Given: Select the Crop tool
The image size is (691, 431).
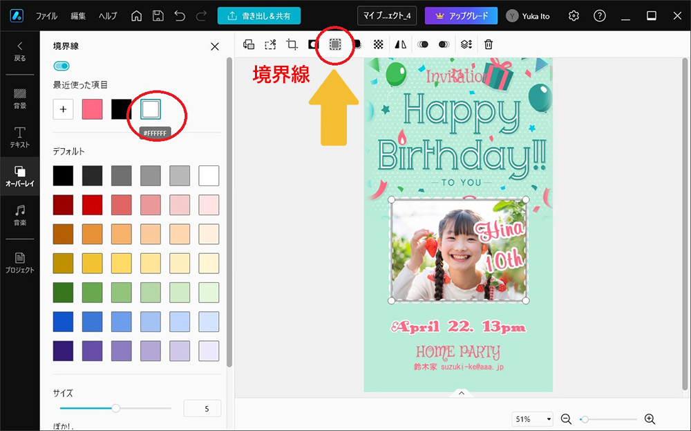Looking at the screenshot, I should point(292,44).
